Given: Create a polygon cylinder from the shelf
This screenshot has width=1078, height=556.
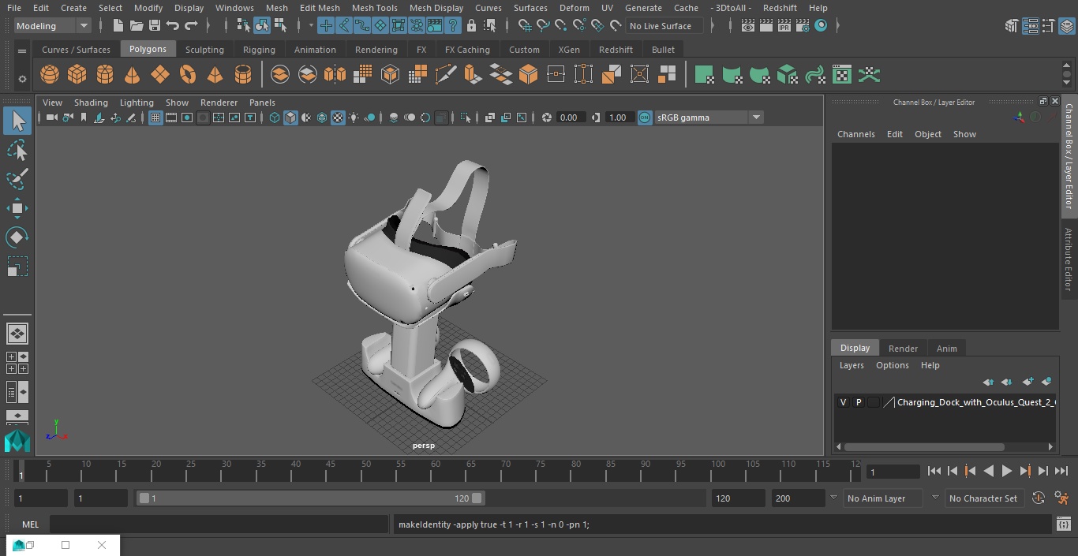Looking at the screenshot, I should point(104,75).
